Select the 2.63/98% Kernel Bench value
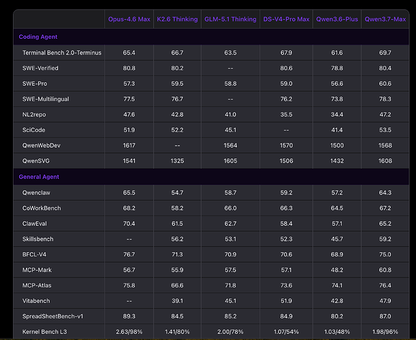 coord(129,332)
